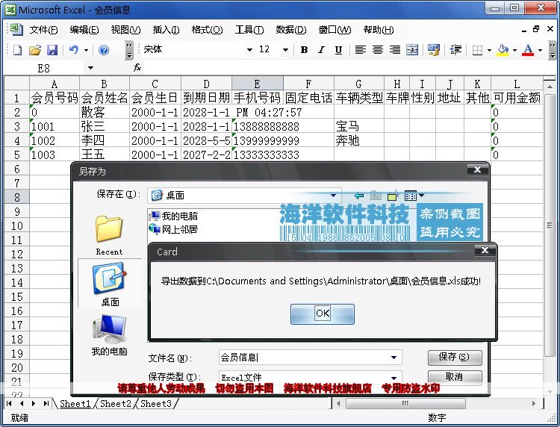
Task: Toggle Underline formatting
Action: pyautogui.click(x=338, y=50)
